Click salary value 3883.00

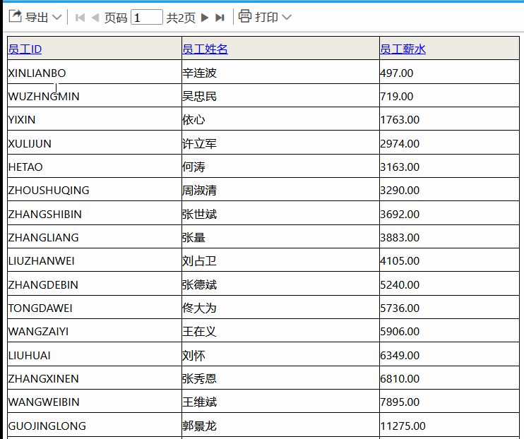pos(400,238)
